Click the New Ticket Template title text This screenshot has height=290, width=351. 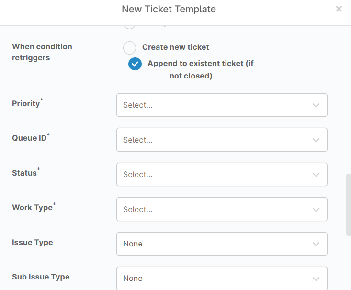[x=169, y=9]
